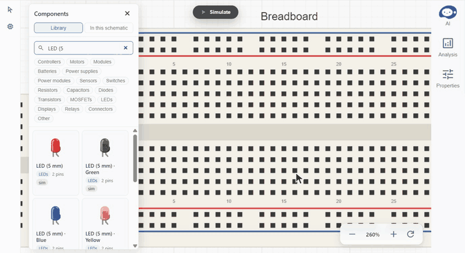
Task: Filter by Displays category
Action: point(47,109)
